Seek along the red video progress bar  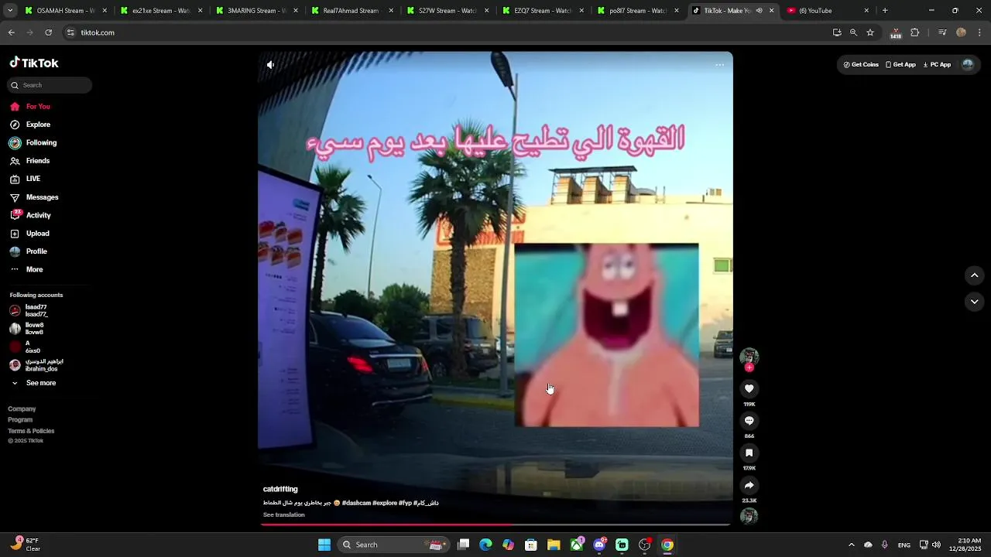495,525
